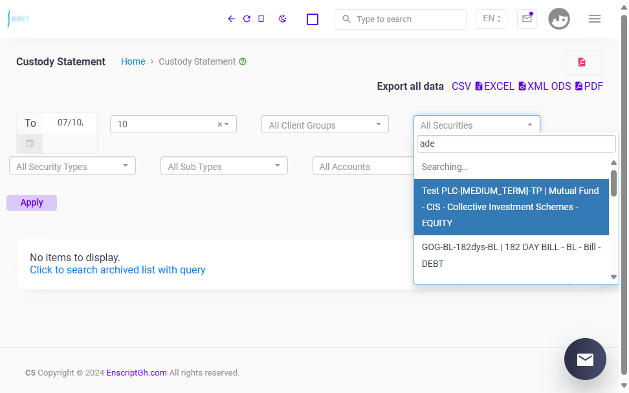Open the All Sub Types dropdown
This screenshot has width=629, height=393.
tap(224, 166)
